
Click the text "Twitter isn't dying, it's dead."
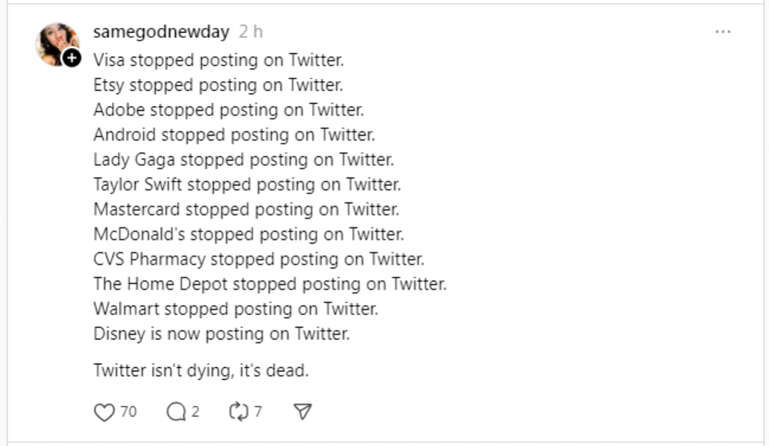coord(202,371)
